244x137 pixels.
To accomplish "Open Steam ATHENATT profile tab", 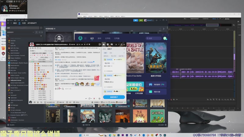I will tap(32, 23).
